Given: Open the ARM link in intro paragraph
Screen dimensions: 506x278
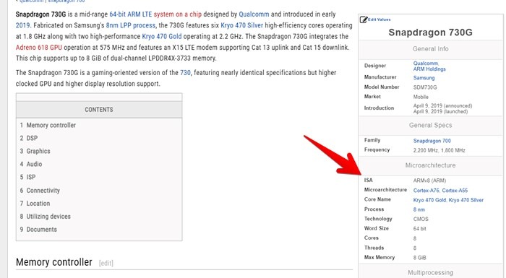Looking at the screenshot, I should coord(134,14).
